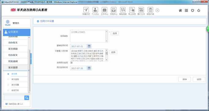The height and width of the screenshot is (111, 209).
Task: Click the power logout icon
Action: coord(199,10)
